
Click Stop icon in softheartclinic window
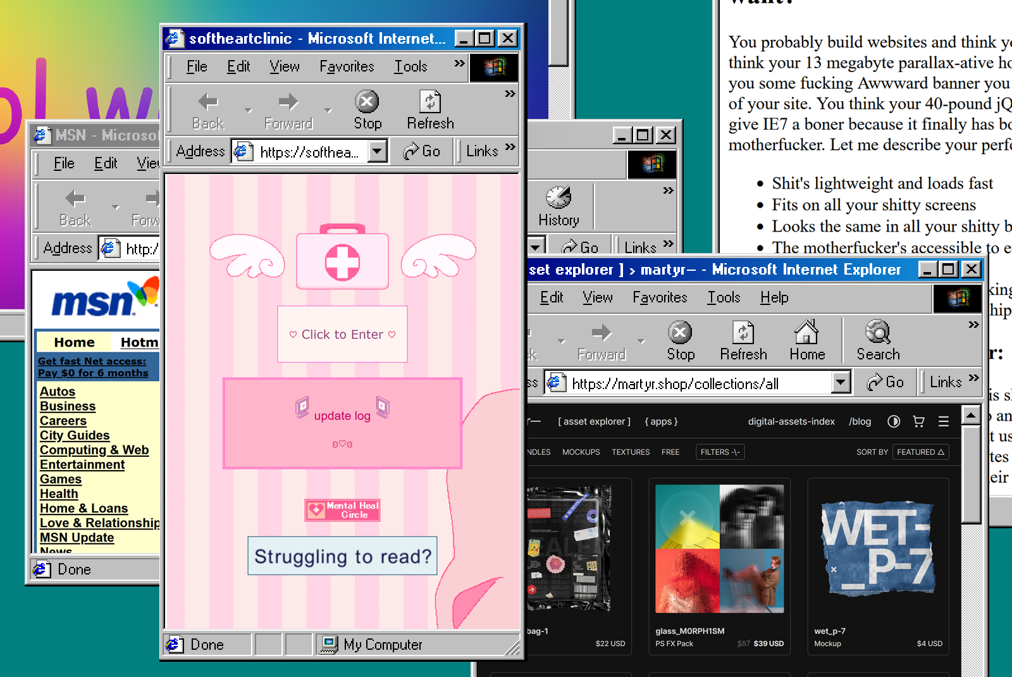click(367, 101)
